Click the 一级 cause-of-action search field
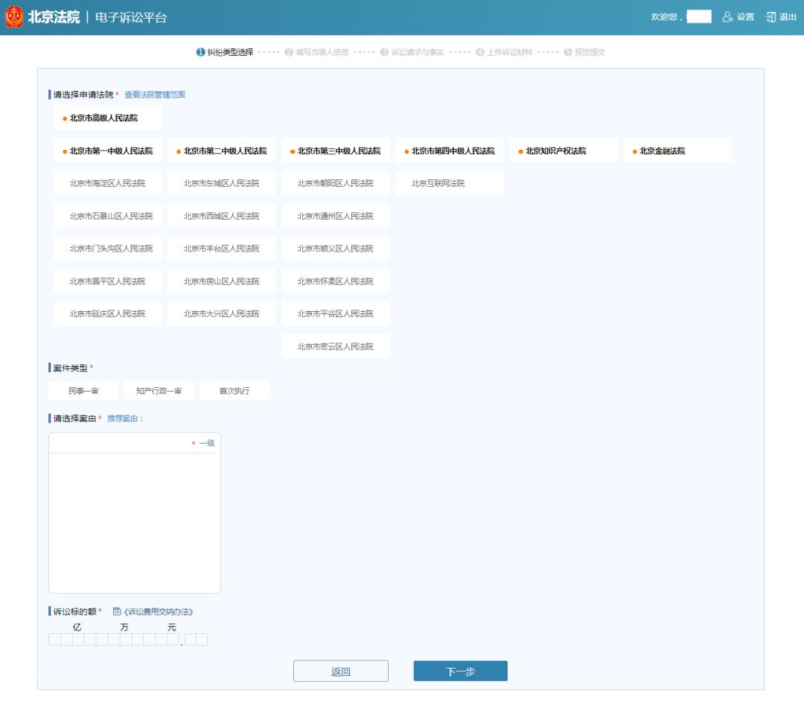 (134, 444)
